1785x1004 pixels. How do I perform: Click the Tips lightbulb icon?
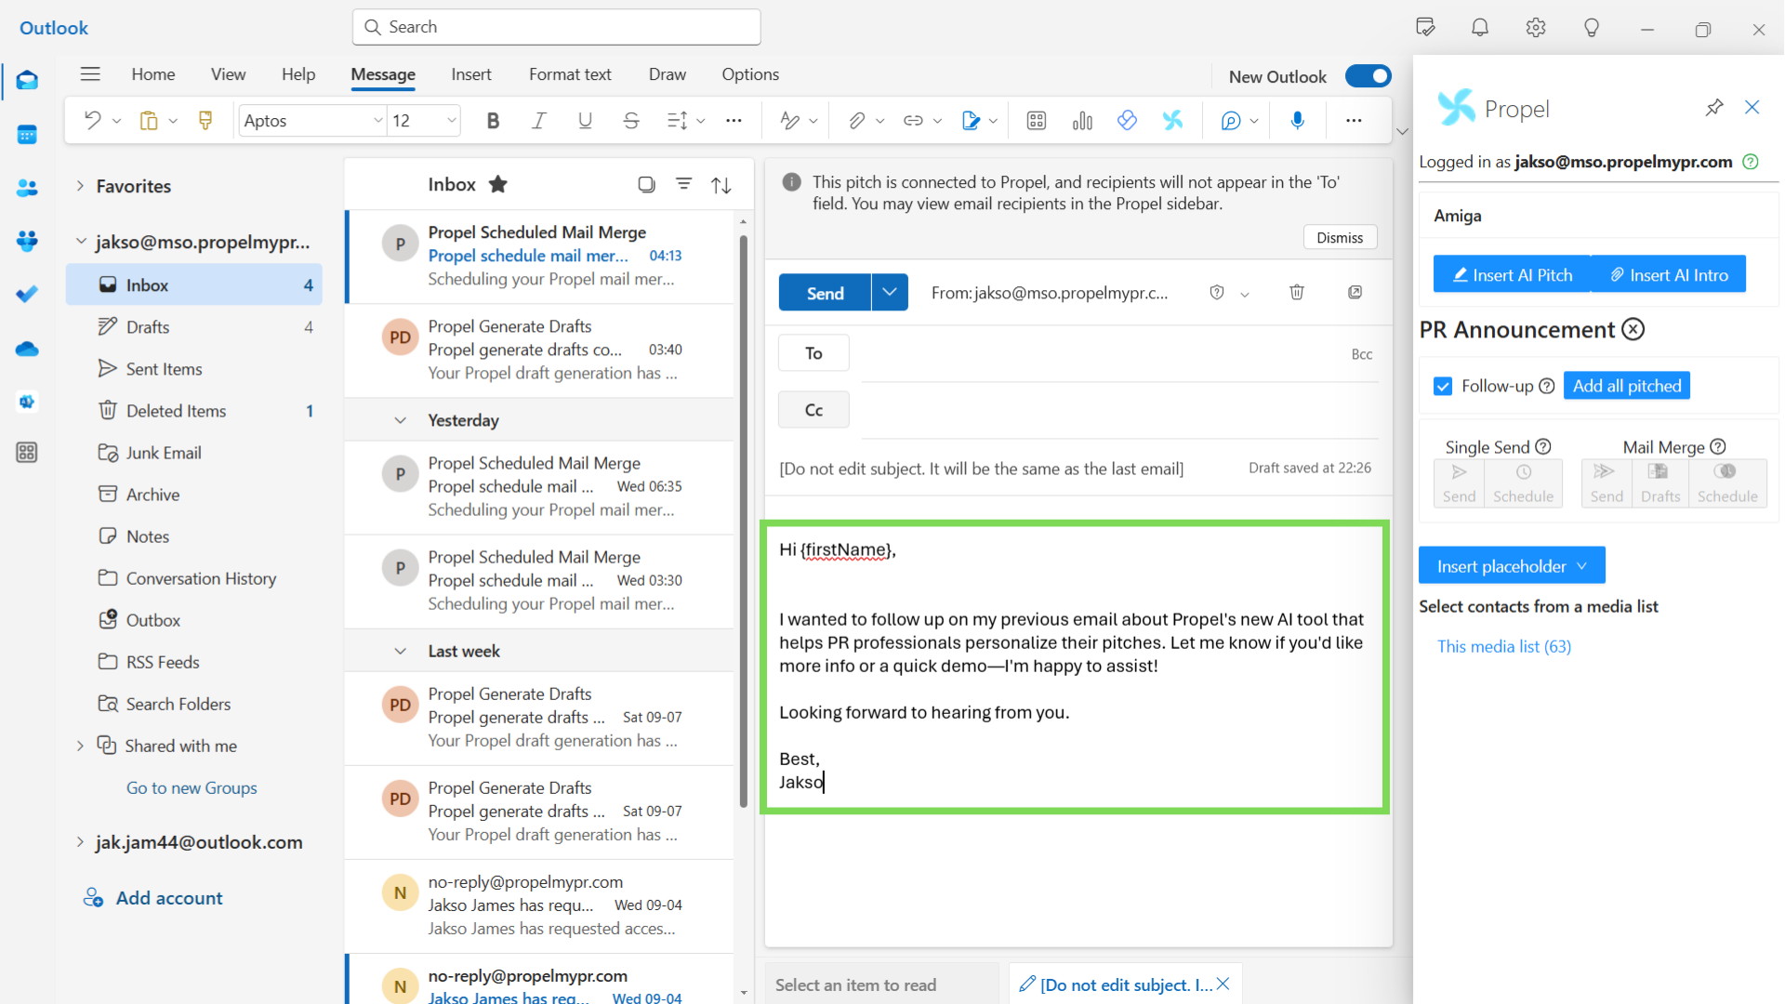click(x=1592, y=28)
